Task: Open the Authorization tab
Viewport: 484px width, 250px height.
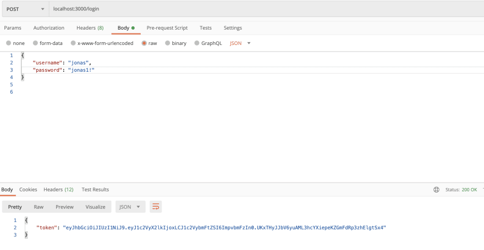Action: coord(49,27)
